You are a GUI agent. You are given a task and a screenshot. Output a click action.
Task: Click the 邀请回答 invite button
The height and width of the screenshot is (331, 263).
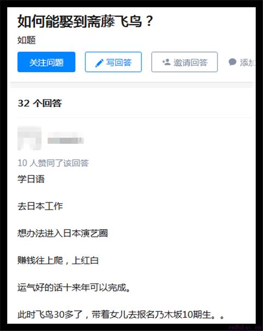coord(184,62)
